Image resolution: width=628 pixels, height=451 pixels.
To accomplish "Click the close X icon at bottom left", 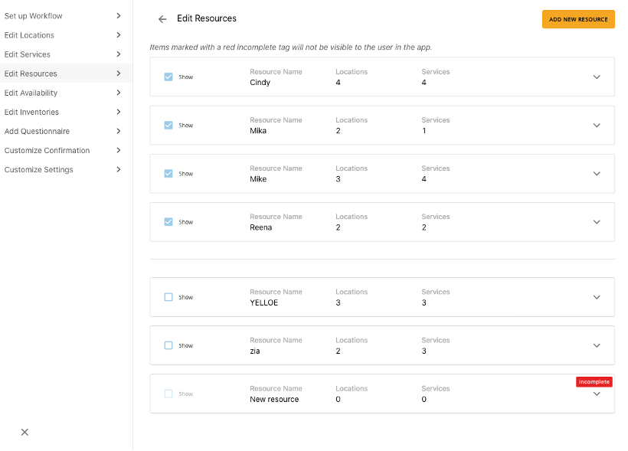I will [x=24, y=432].
